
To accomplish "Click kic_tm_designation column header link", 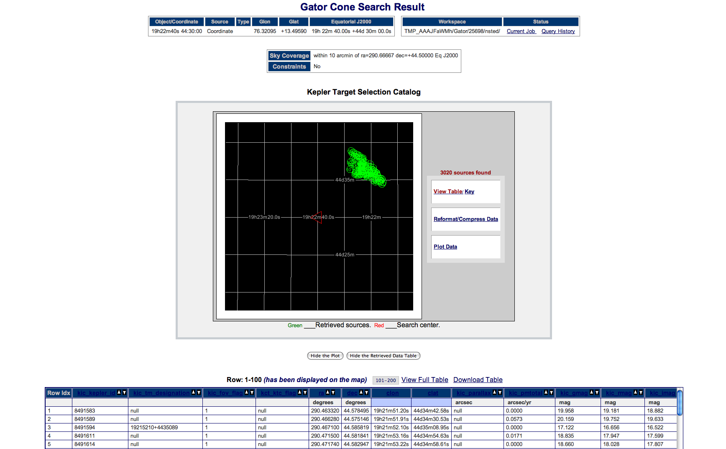I will [x=161, y=393].
